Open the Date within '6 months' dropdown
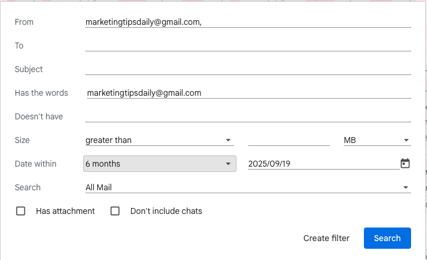 159,164
